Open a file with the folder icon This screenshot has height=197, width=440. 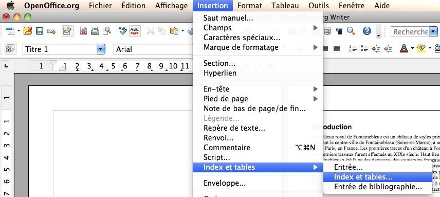pos(28,31)
